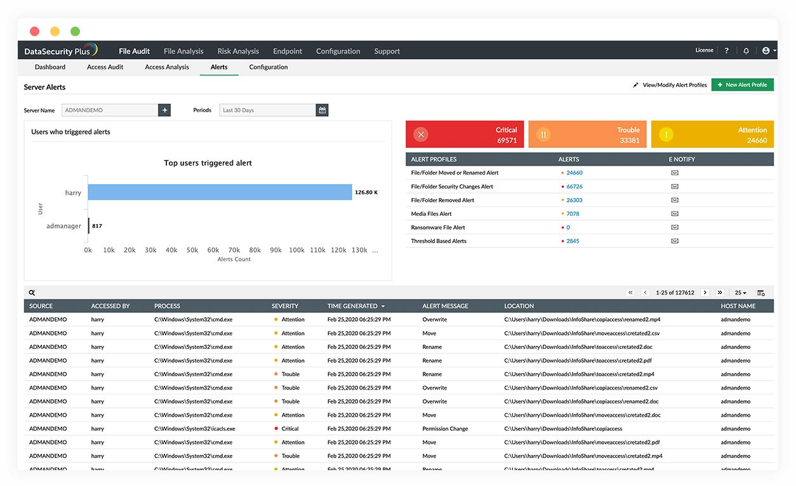796x486 pixels.
Task: Click the Critical X circle icon
Action: tap(421, 135)
